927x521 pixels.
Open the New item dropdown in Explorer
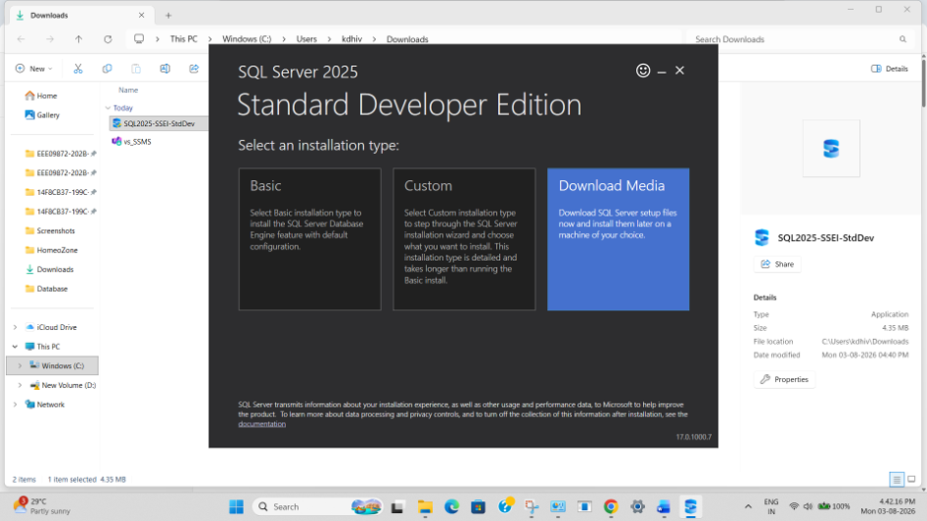coord(34,69)
